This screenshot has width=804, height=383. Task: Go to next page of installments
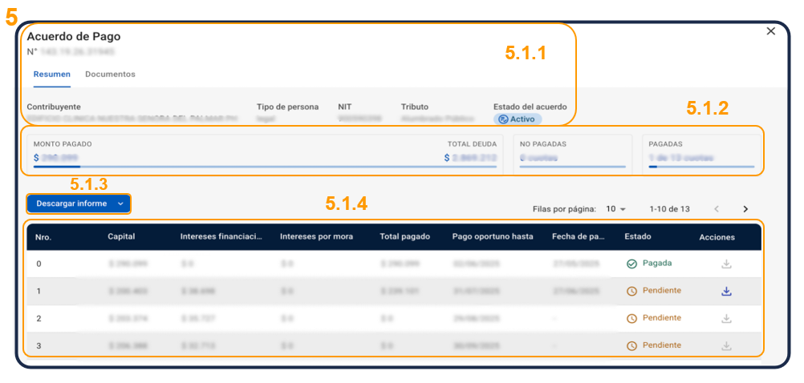(x=745, y=209)
